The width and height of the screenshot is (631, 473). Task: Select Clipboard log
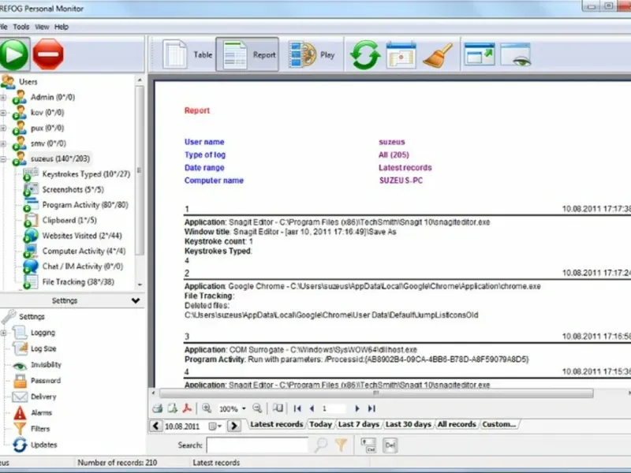pos(69,221)
